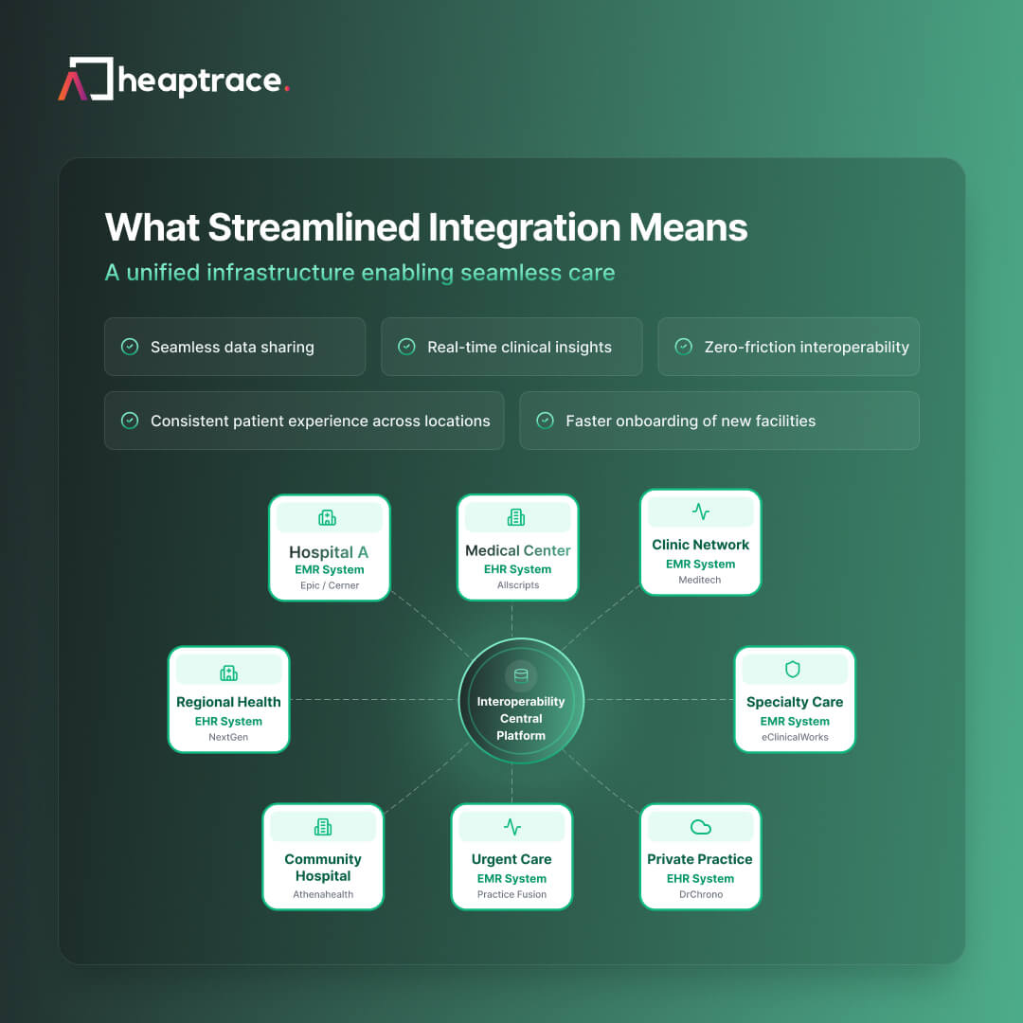Click the Medical Center title
The width and height of the screenshot is (1023, 1023).
point(517,550)
